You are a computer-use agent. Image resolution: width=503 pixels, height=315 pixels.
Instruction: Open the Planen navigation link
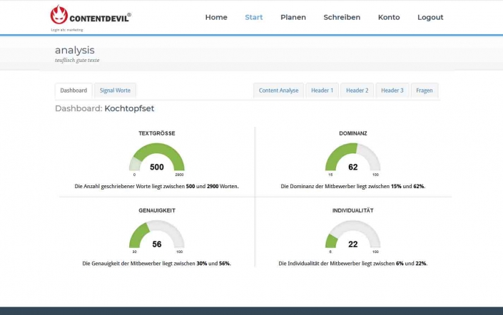coord(293,17)
